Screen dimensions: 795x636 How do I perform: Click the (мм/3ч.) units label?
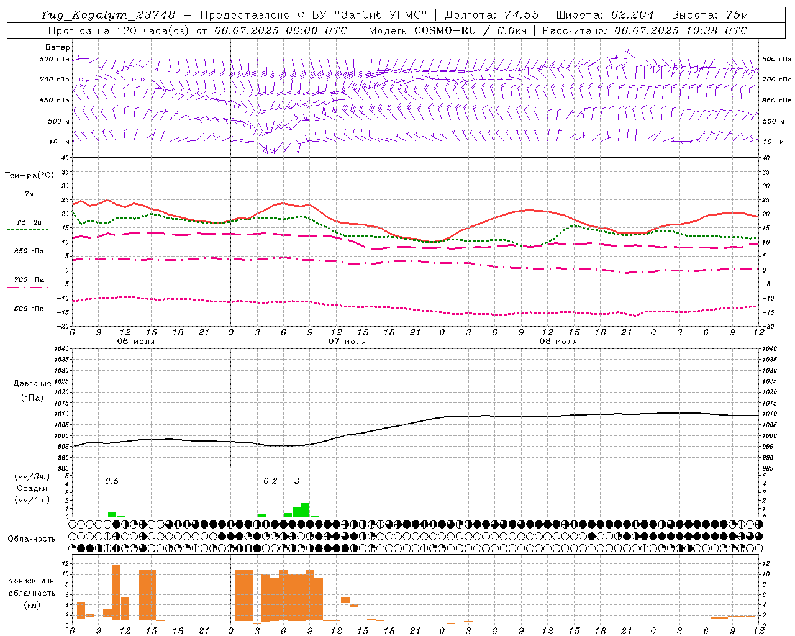point(32,476)
